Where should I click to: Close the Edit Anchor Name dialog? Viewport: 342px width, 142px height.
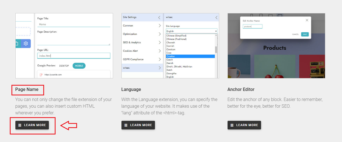pos(307,20)
